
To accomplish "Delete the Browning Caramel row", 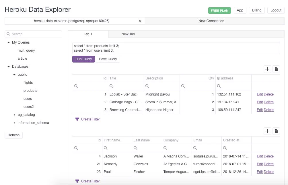I will [269, 110].
